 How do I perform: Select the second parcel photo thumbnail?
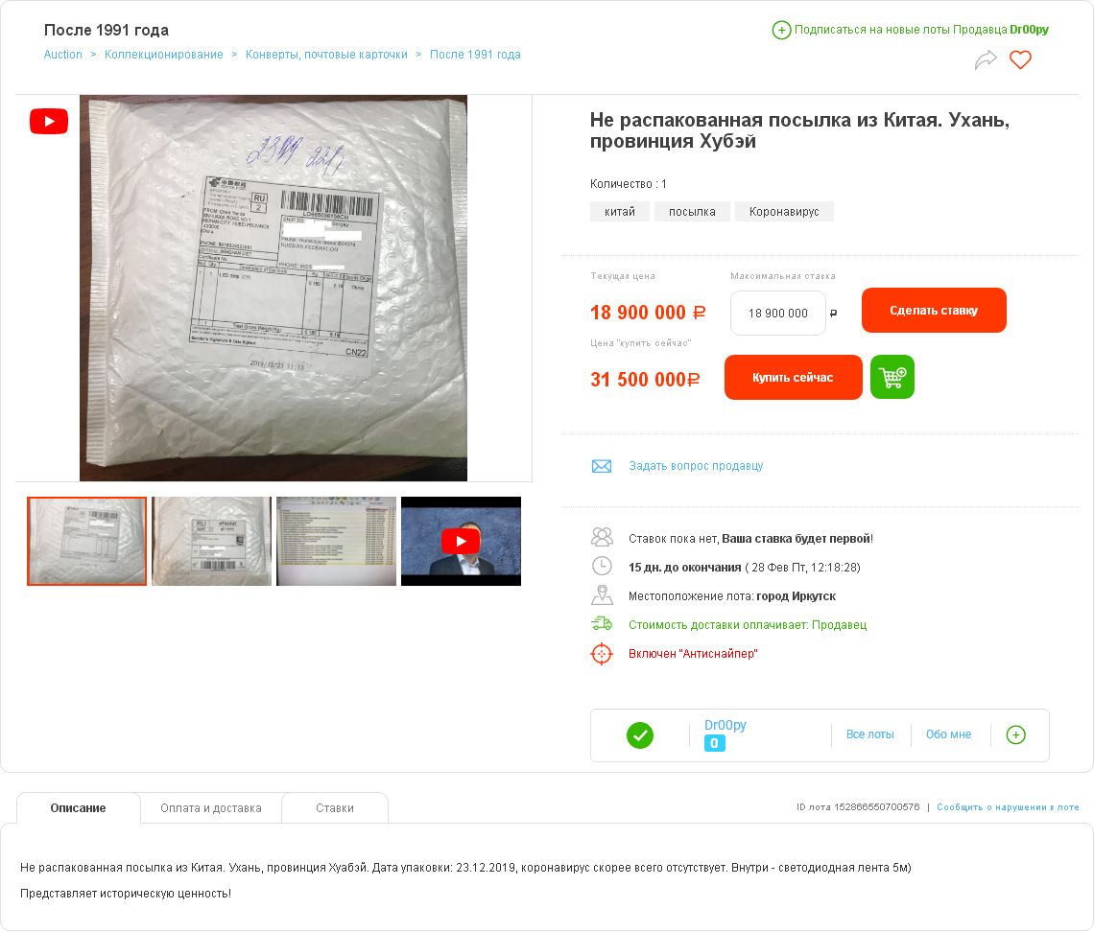click(x=211, y=541)
